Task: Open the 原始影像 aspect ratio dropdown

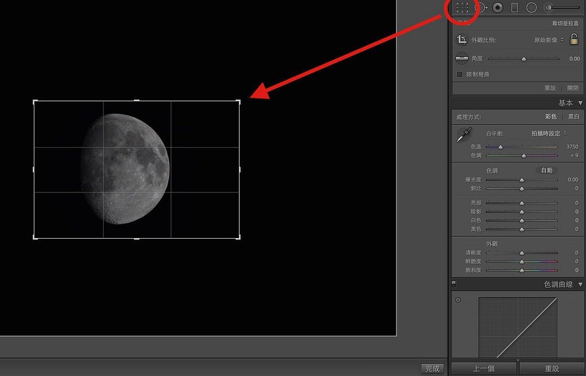Action: 549,40
